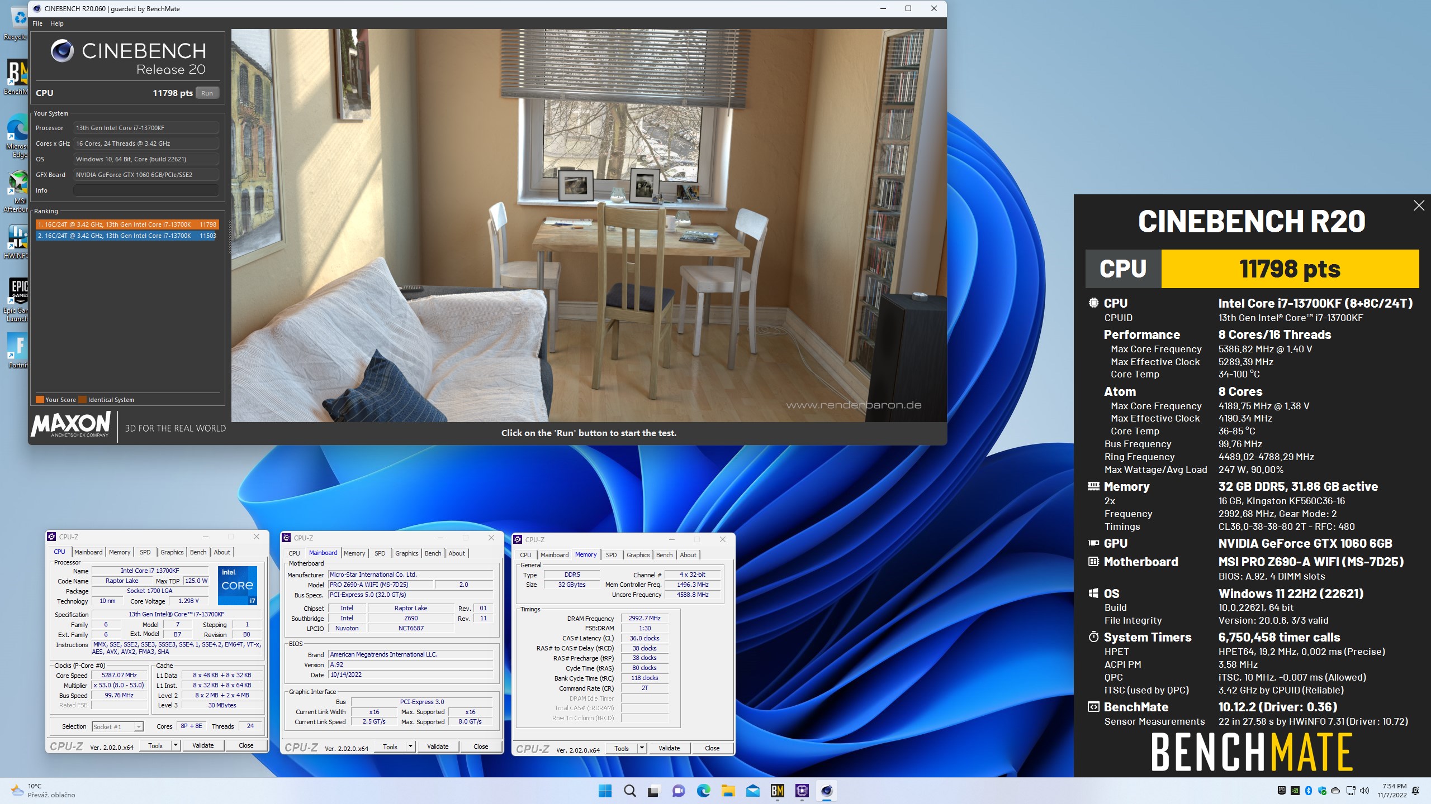The width and height of the screenshot is (1431, 804).
Task: Click the Tools button in CPU-Z processor window
Action: tap(155, 745)
